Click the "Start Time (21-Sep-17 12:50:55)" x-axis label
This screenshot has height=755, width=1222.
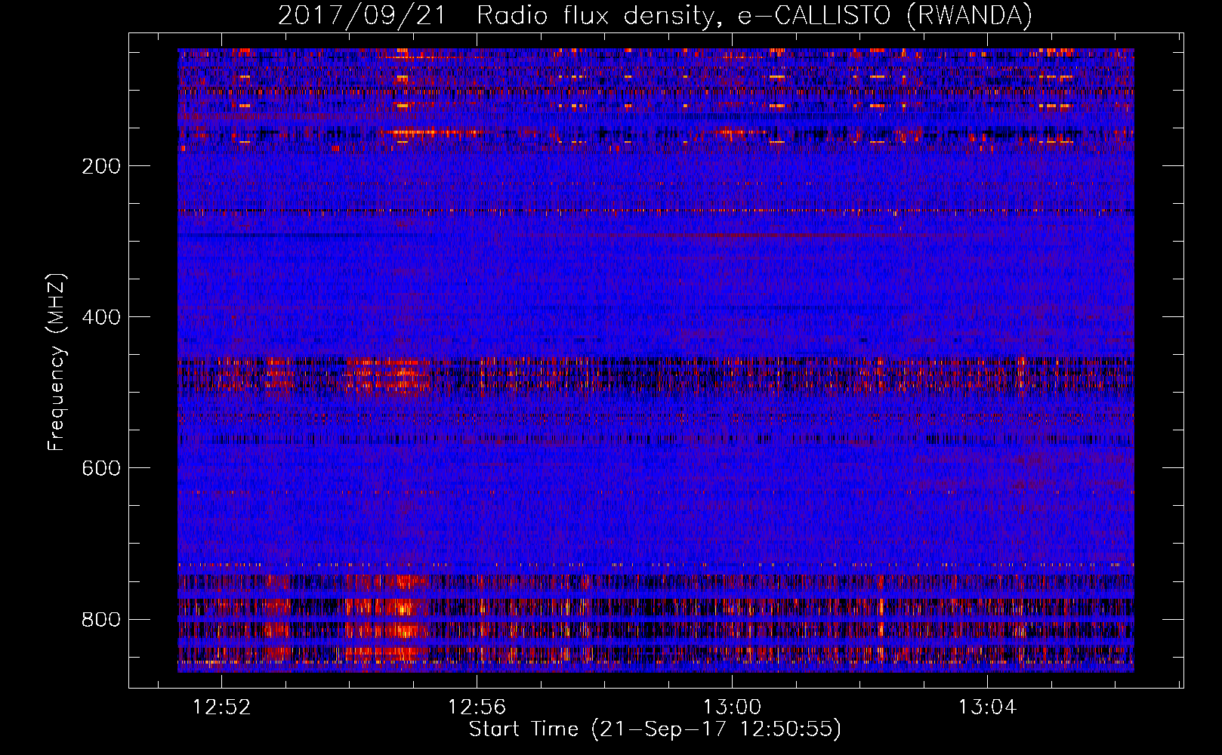click(x=655, y=729)
